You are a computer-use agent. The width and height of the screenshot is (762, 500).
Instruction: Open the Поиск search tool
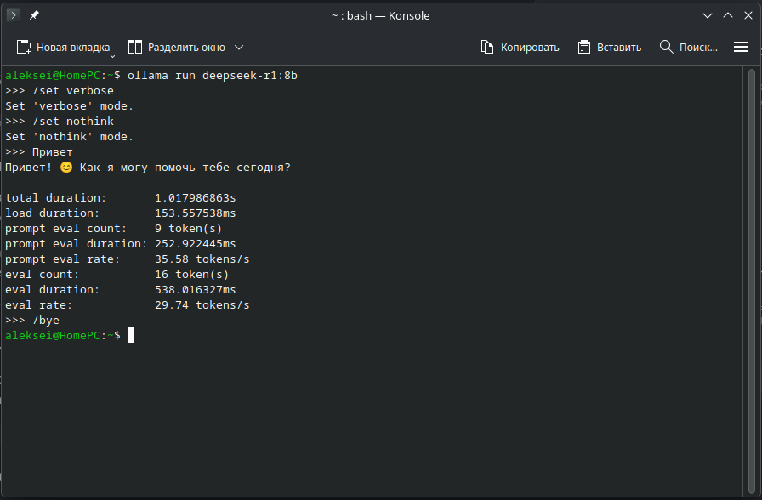tap(689, 47)
